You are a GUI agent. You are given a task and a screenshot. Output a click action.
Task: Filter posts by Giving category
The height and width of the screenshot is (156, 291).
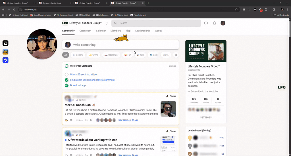pyautogui.click(x=94, y=55)
